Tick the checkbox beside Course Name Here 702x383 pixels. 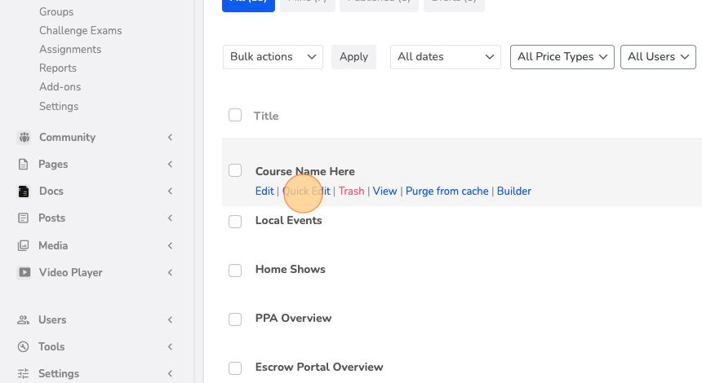point(235,170)
